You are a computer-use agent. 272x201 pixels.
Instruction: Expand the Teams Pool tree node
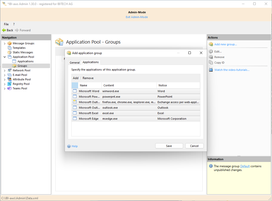[5, 89]
